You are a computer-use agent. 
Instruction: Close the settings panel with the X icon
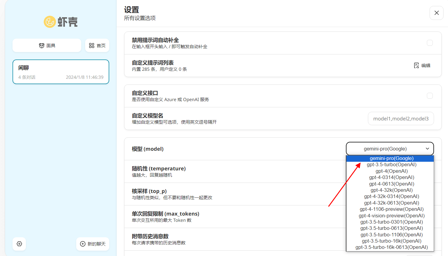[436, 13]
